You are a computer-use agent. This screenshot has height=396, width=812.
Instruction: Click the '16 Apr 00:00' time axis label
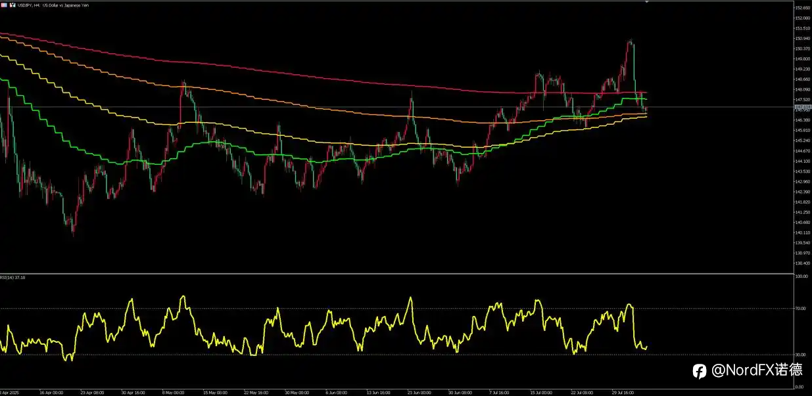click(51, 393)
